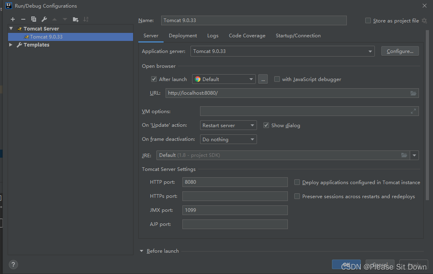Click the AJP port field
The width and height of the screenshot is (433, 274).
pyautogui.click(x=235, y=224)
